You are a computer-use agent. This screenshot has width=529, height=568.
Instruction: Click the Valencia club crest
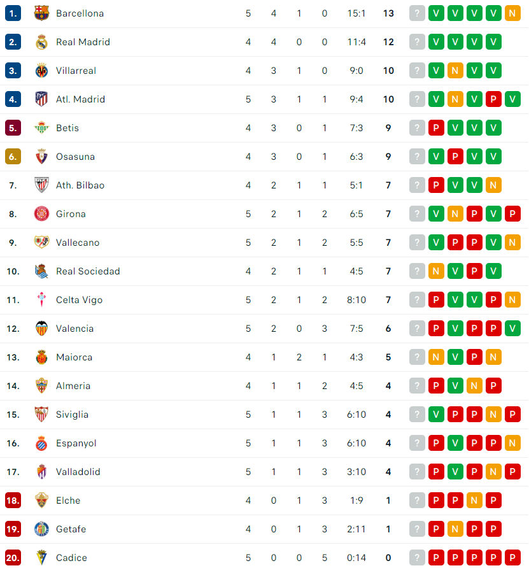tap(41, 329)
